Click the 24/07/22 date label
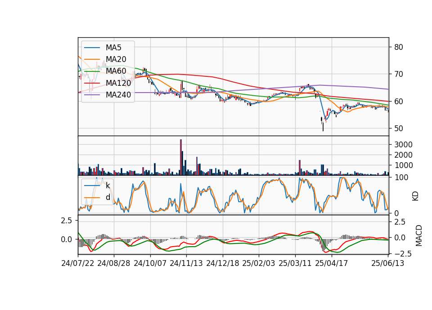 tap(78, 263)
